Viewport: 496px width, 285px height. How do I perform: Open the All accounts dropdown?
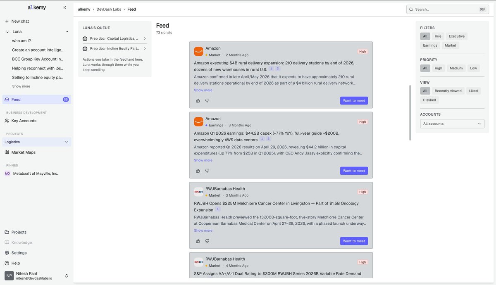(452, 123)
